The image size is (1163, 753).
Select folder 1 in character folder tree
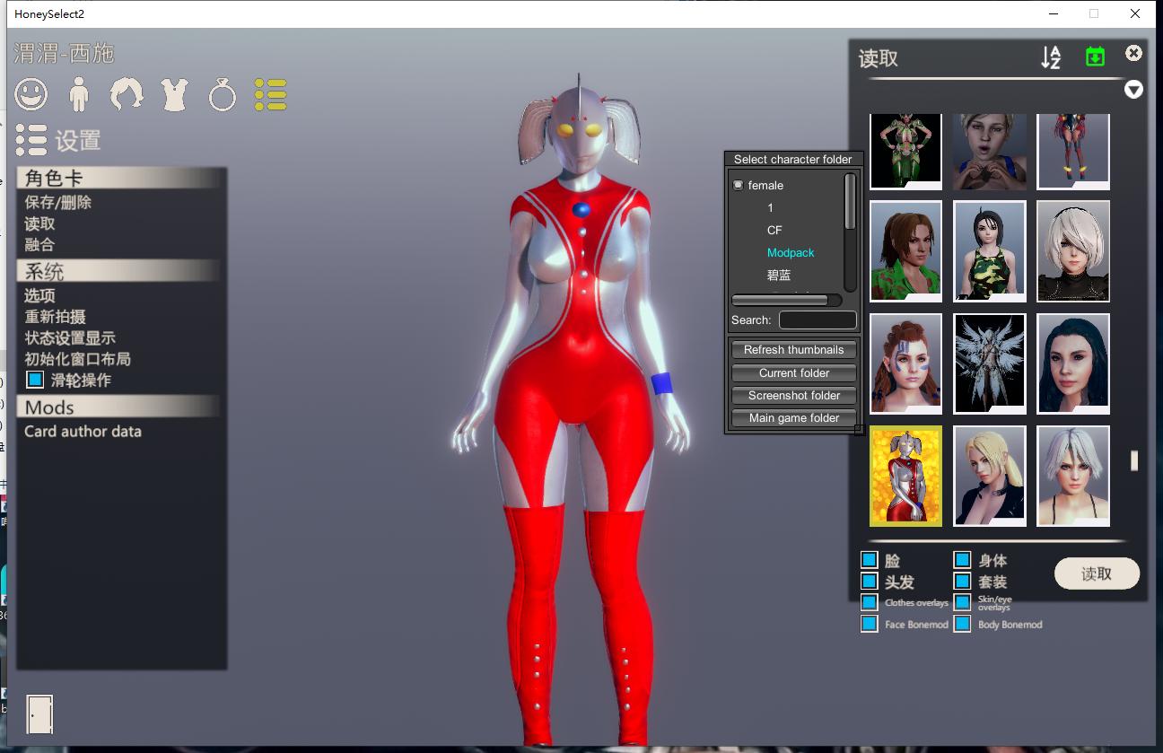770,207
